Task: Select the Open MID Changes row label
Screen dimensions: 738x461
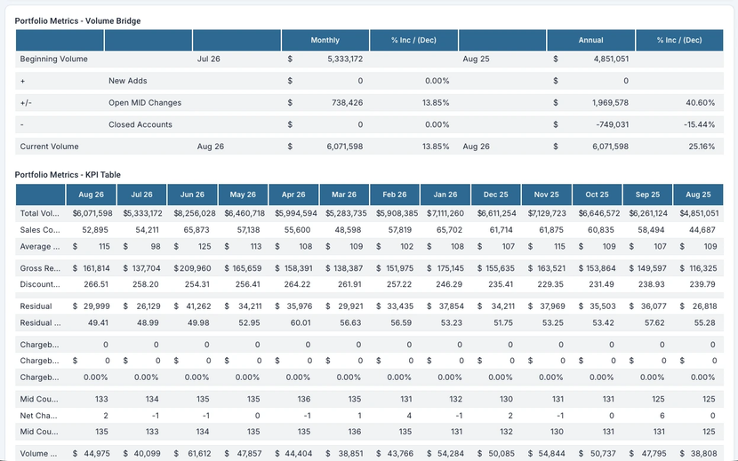Action: (145, 102)
